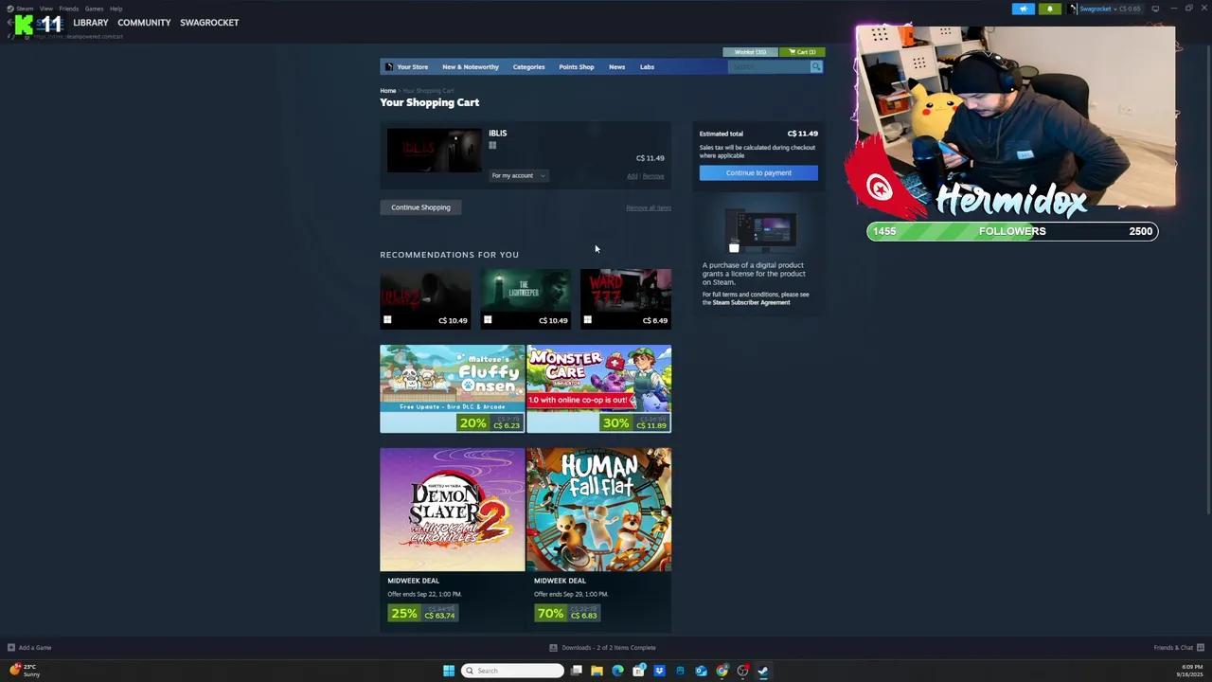This screenshot has width=1212, height=682.
Task: Open the Points Shop link
Action: [576, 66]
